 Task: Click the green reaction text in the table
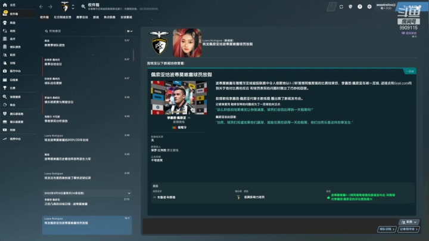tap(363, 197)
